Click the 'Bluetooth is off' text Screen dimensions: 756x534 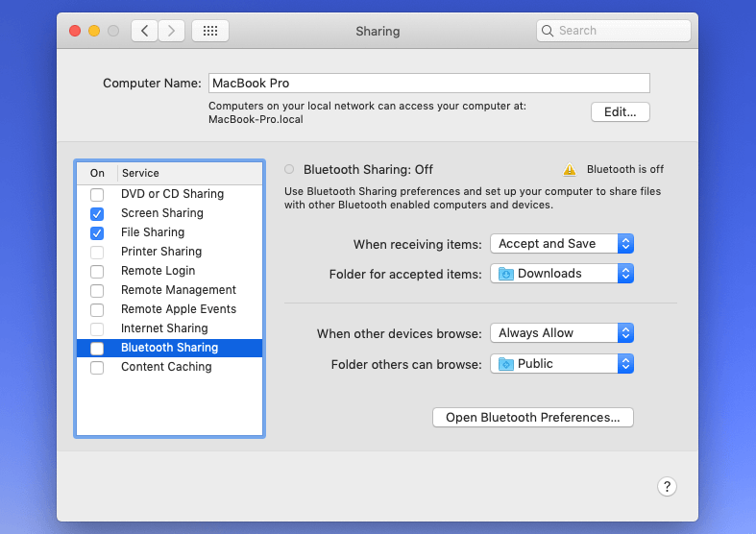[624, 169]
